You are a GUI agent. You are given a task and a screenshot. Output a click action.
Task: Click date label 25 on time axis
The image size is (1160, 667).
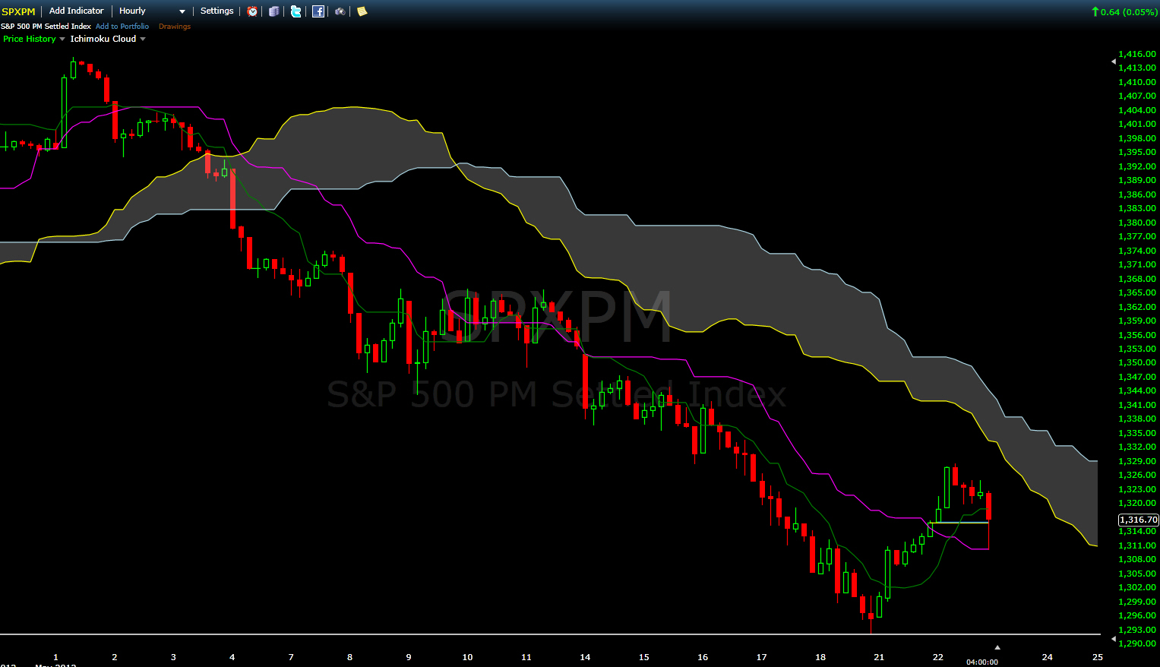click(x=1097, y=657)
